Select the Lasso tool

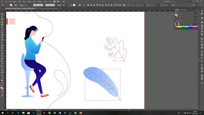2,19
